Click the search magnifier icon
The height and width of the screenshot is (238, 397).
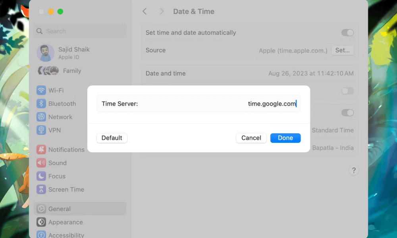39,31
